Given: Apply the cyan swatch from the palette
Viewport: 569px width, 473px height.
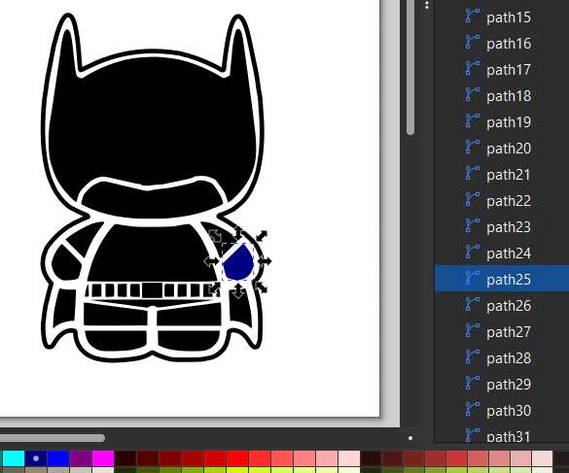Looking at the screenshot, I should [x=13, y=458].
